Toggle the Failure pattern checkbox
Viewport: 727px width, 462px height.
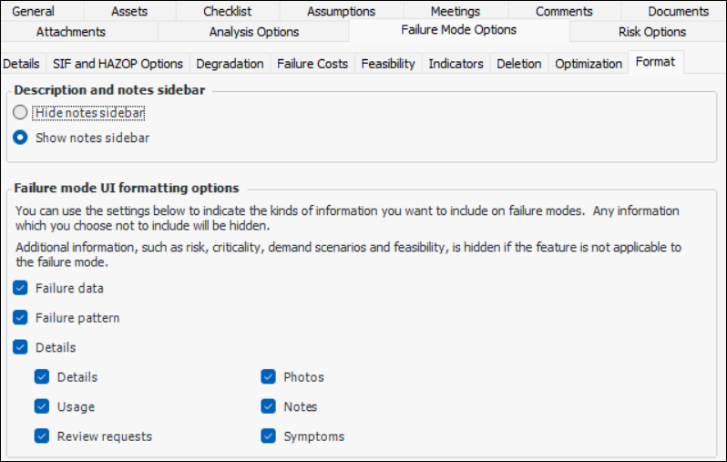20,318
